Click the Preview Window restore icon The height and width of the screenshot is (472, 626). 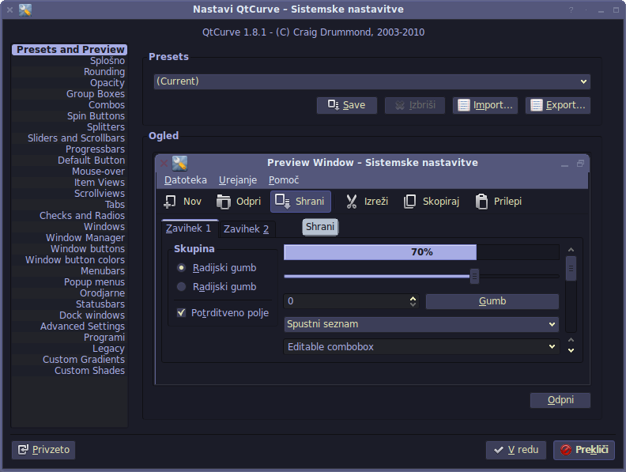580,163
